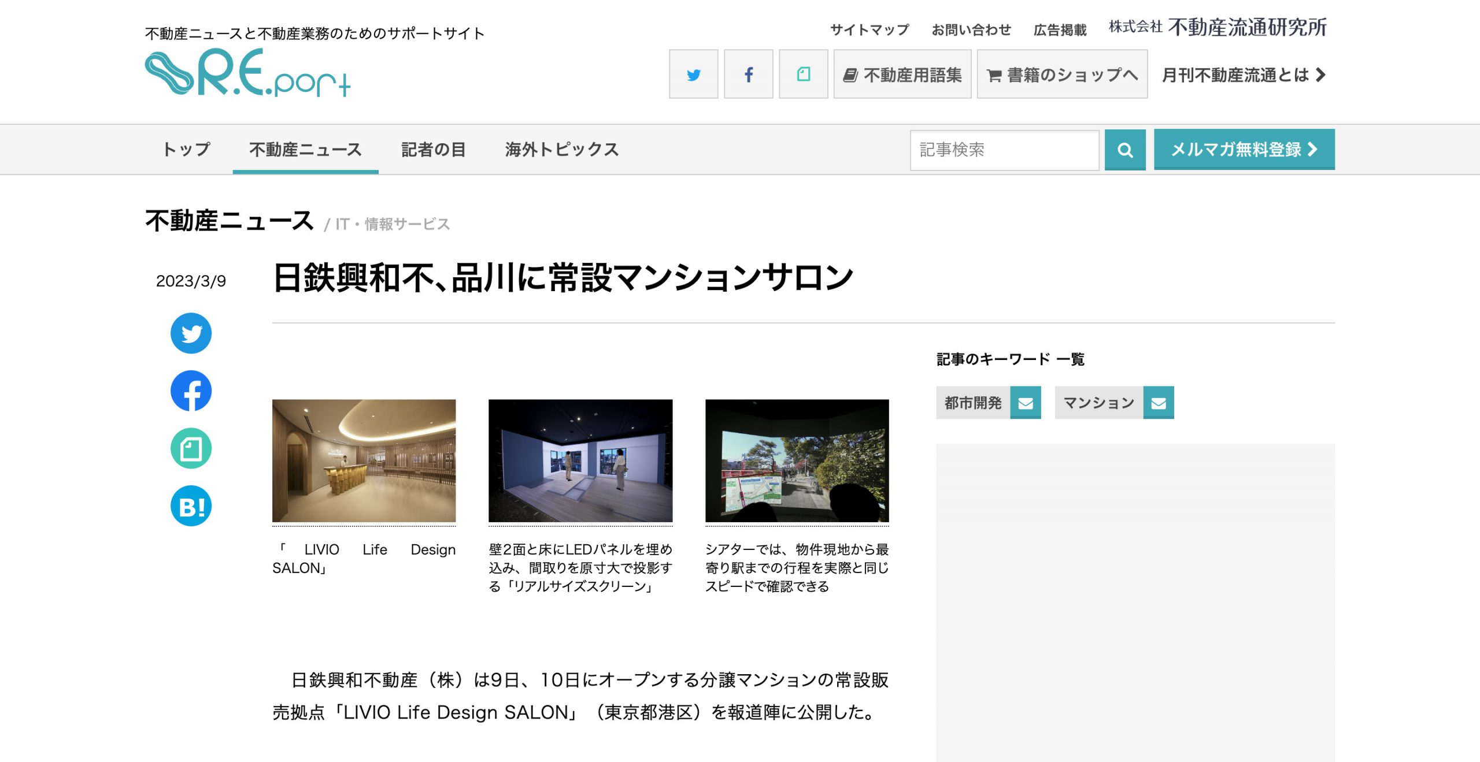Click the サイトマップ link
This screenshot has height=762, width=1480.
point(869,29)
